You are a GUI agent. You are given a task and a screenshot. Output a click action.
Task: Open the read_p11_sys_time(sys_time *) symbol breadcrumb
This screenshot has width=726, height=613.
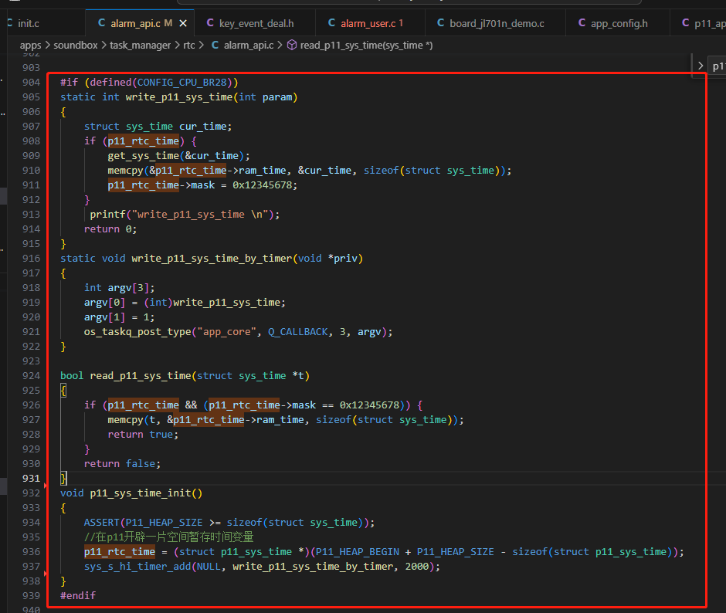[366, 46]
